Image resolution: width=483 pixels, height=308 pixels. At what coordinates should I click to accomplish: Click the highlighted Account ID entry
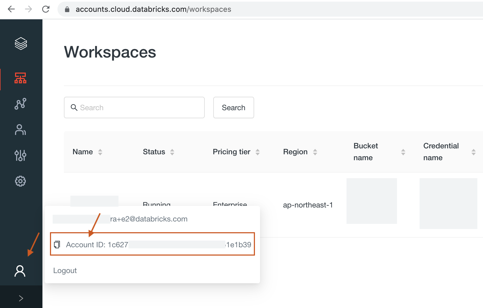[x=152, y=244]
